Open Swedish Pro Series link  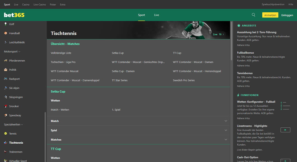click(x=184, y=80)
